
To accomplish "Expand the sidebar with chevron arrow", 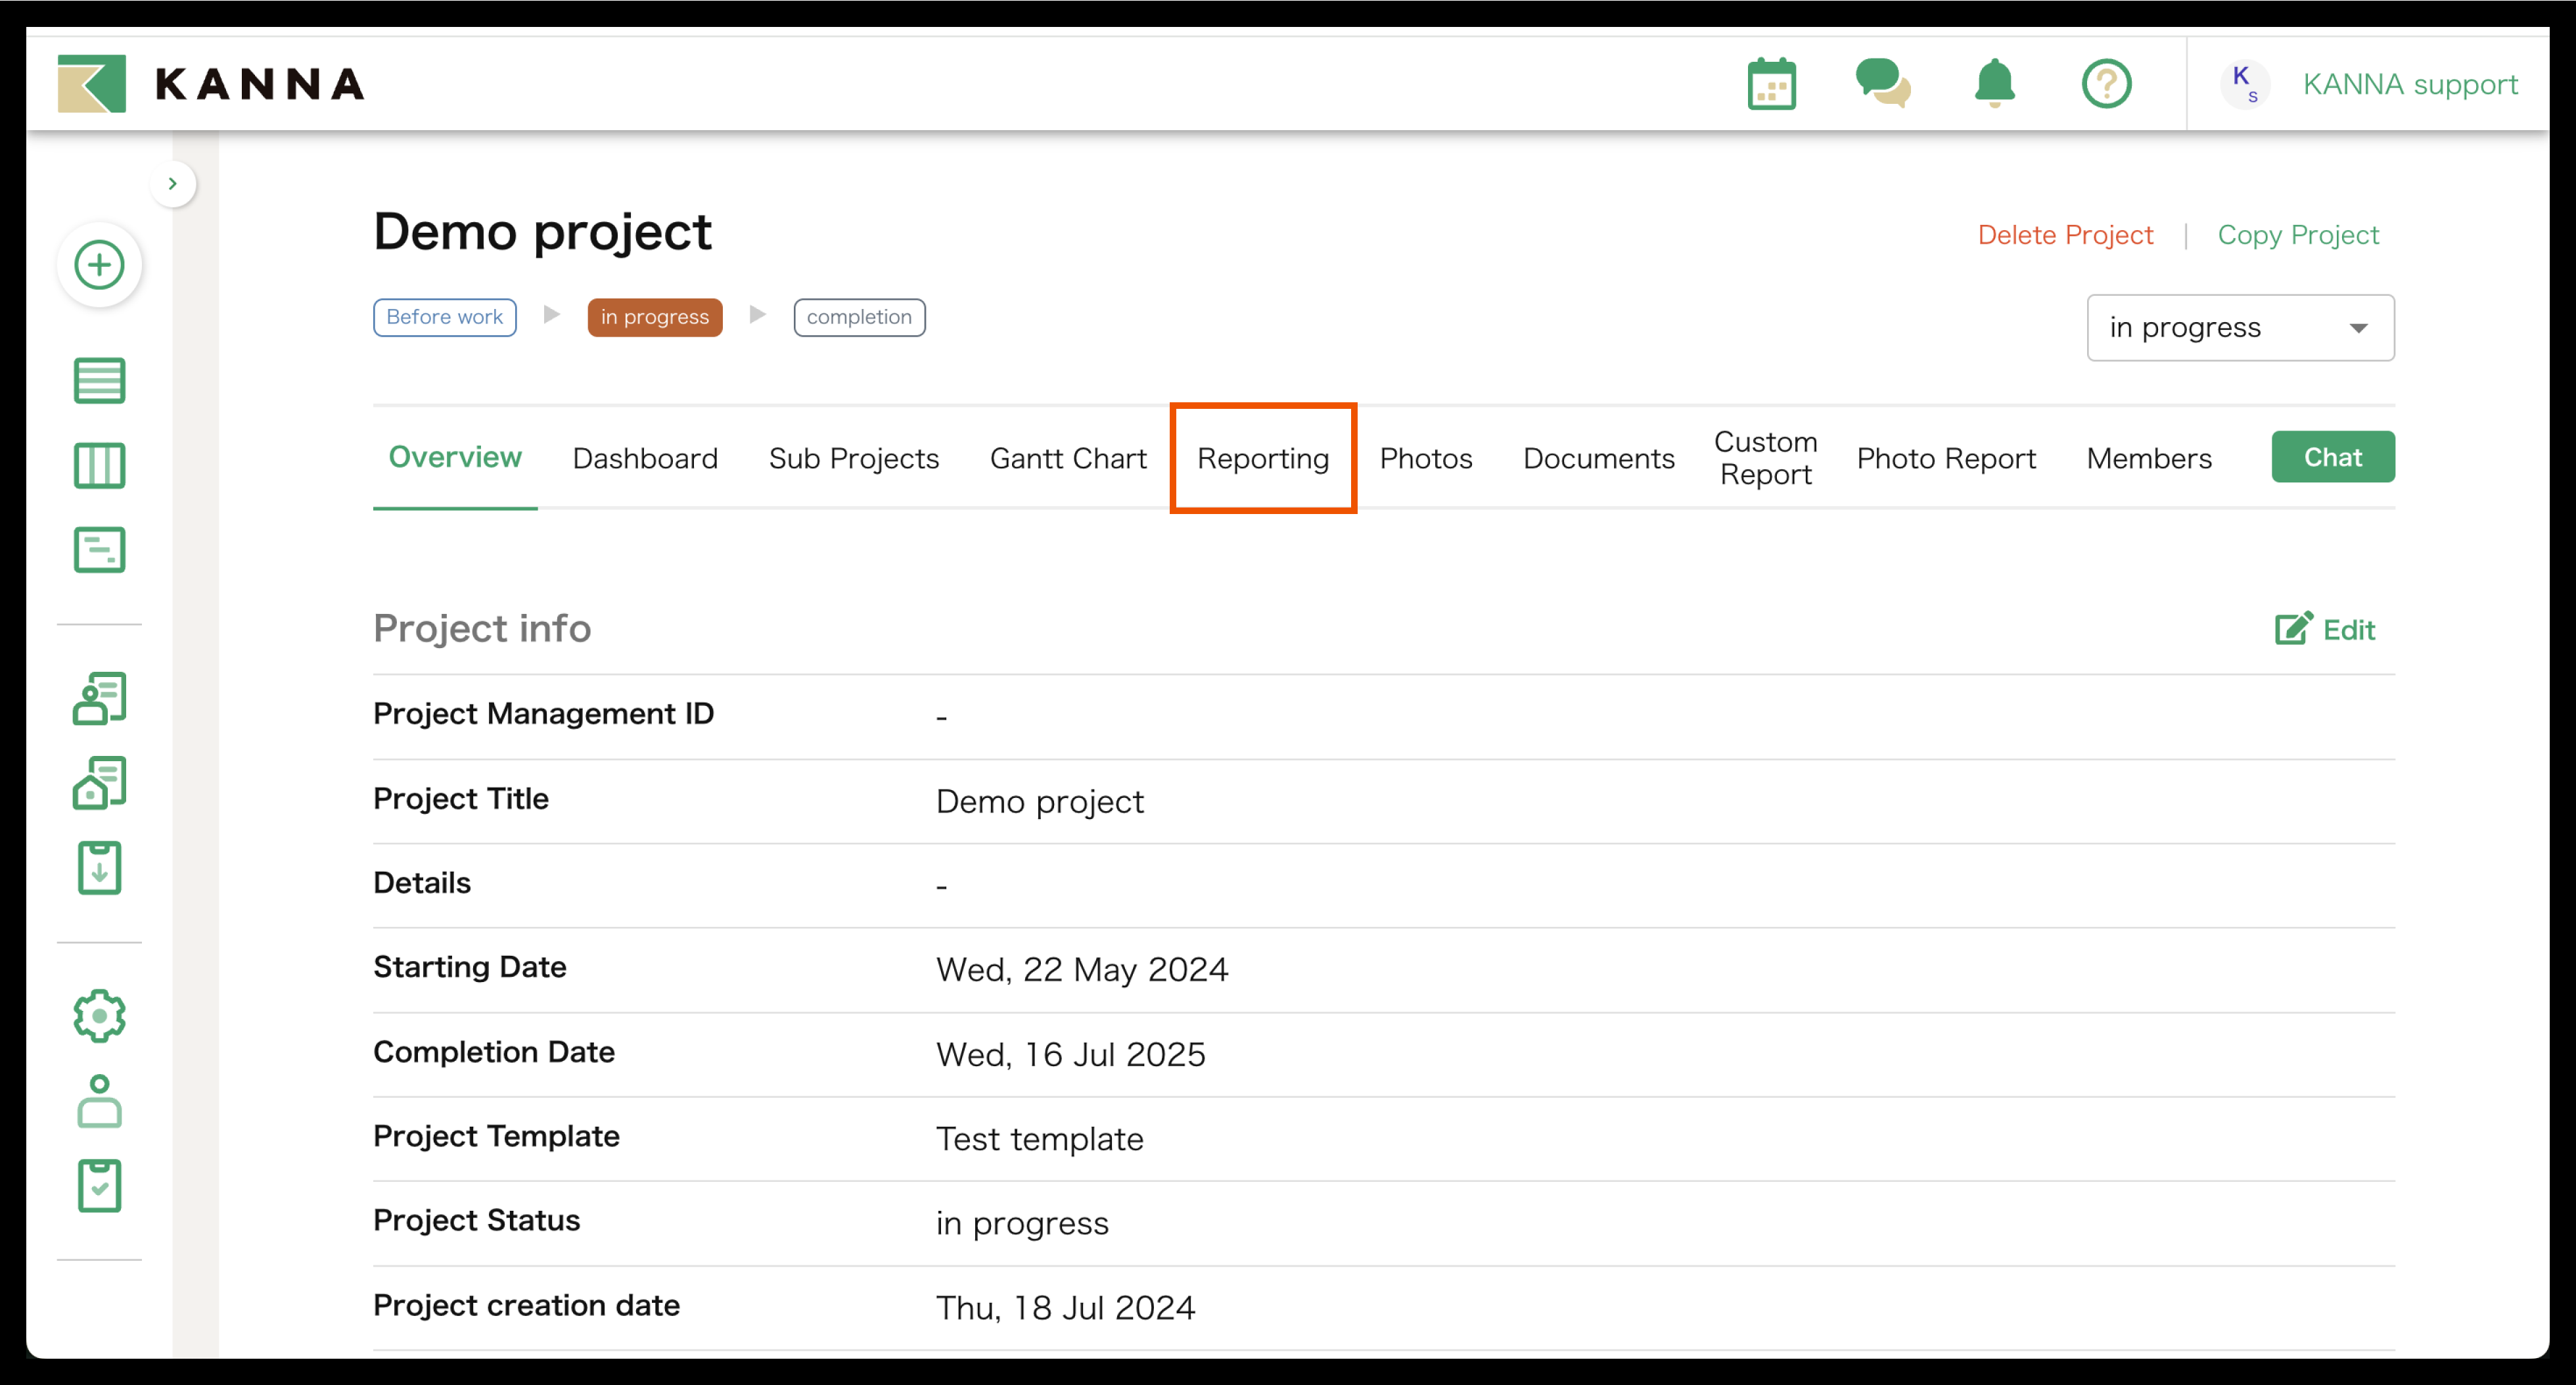I will pyautogui.click(x=172, y=184).
